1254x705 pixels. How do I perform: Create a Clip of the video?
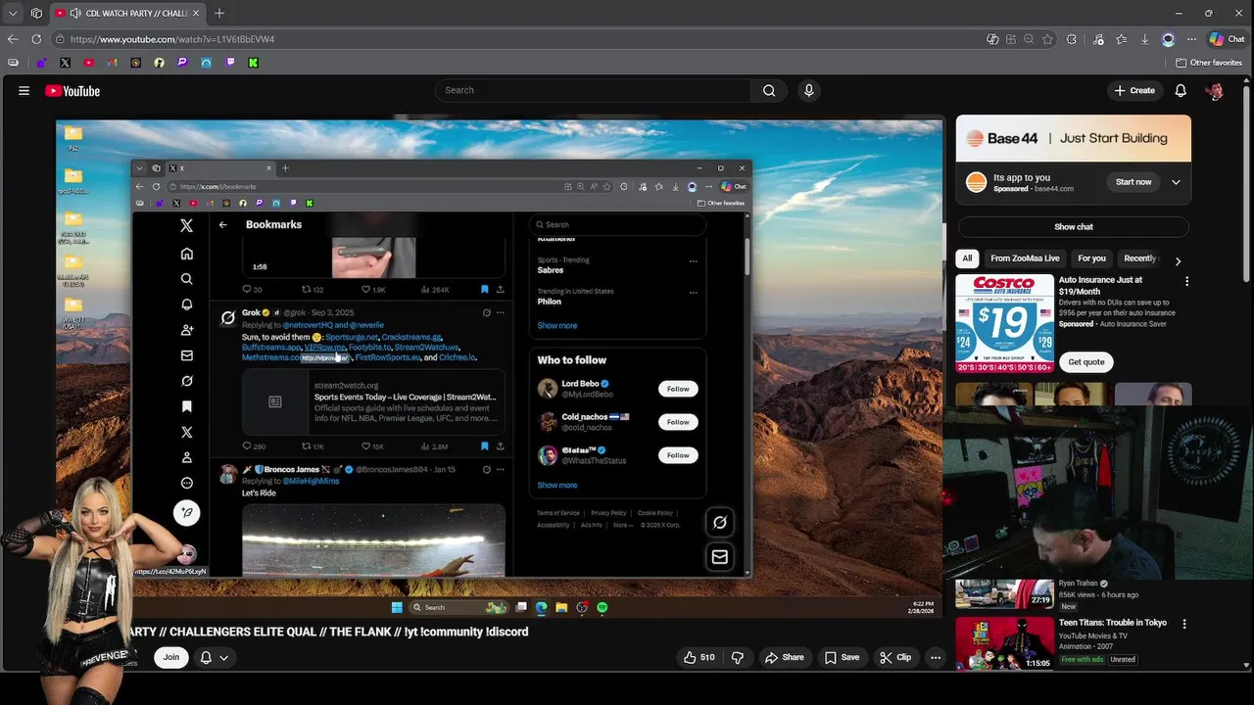click(x=895, y=657)
